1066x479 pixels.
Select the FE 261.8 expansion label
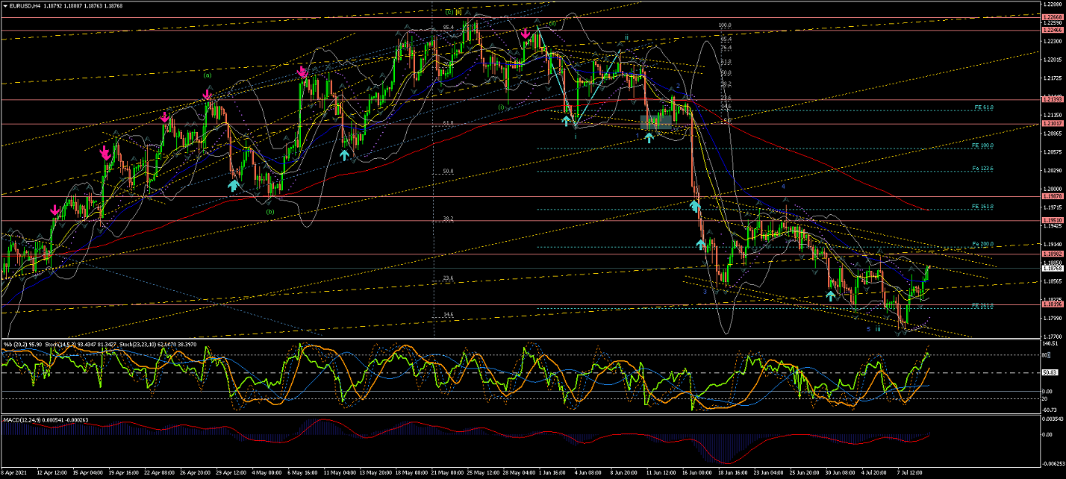[982, 304]
